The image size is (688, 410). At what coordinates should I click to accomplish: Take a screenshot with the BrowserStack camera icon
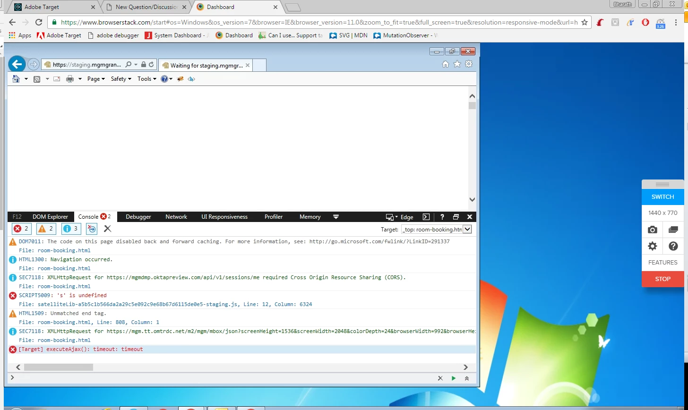(x=653, y=230)
